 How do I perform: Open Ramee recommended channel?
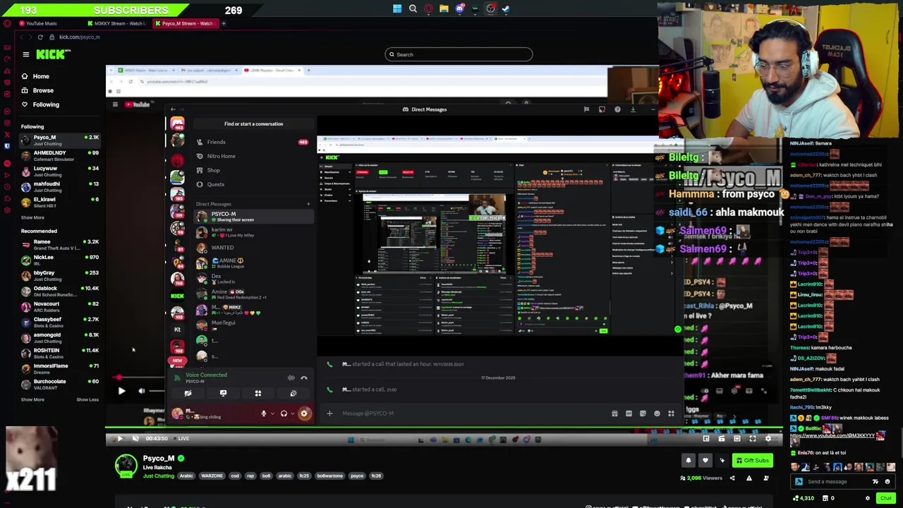click(61, 245)
